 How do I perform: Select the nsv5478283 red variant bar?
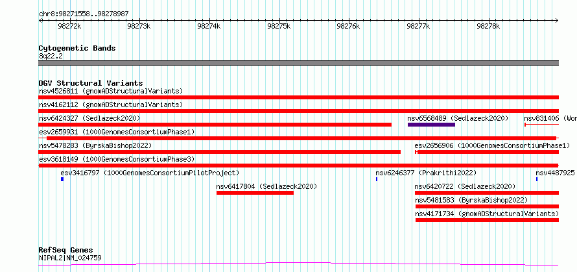pyautogui.click(x=219, y=152)
